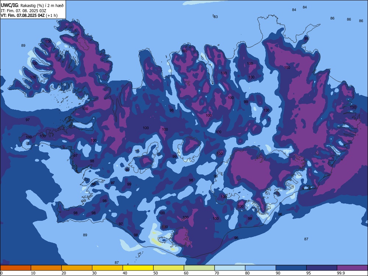Select the purple above-99.9 legend swatch
The height and width of the screenshot is (276, 368).
click(x=352, y=268)
